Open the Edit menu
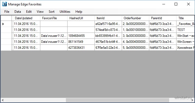Viewport: 195px width, 103px height. tap(29, 12)
